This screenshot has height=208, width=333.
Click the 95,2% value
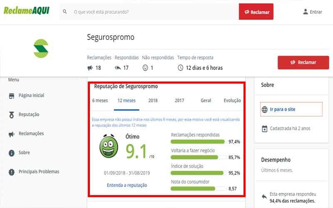(234, 173)
